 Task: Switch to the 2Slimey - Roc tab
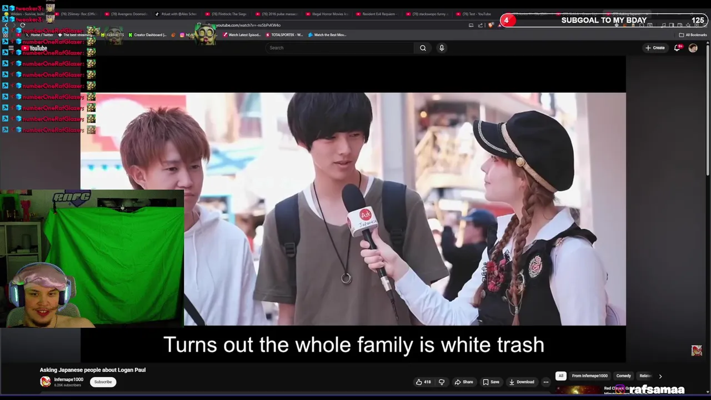tap(76, 14)
